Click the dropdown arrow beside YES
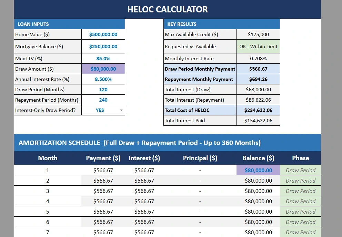342x237 pixels. 121,110
